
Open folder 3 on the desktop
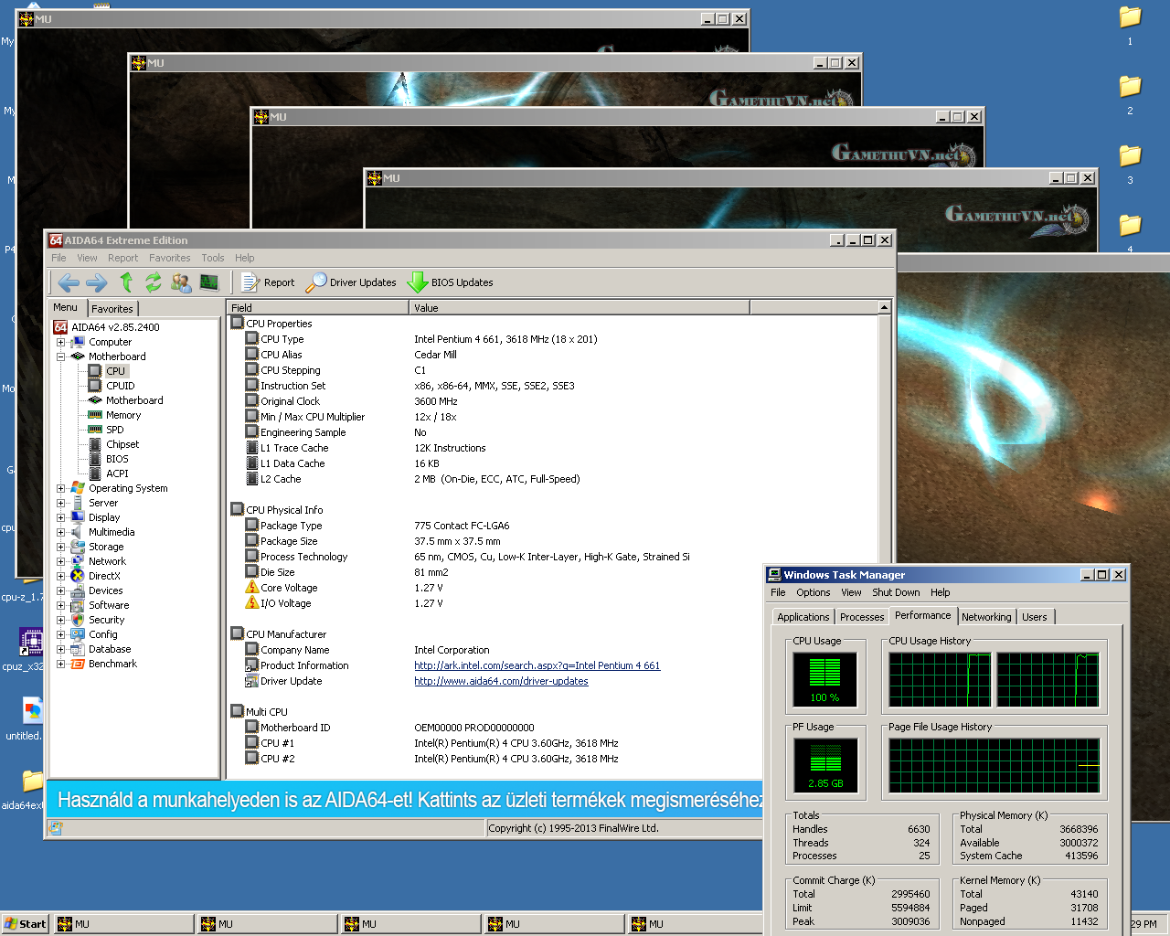(1130, 164)
